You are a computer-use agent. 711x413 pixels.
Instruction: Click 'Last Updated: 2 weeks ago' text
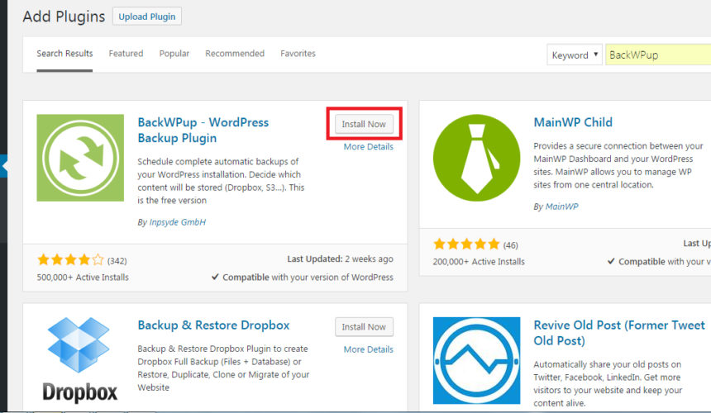pyautogui.click(x=340, y=259)
